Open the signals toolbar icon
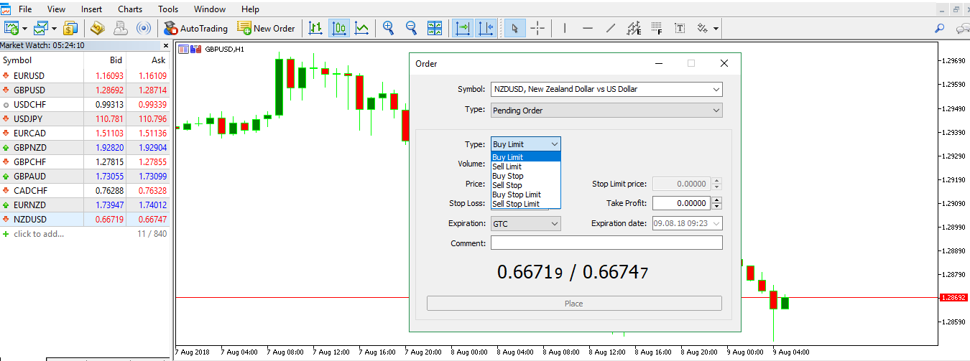The image size is (970, 361). click(x=144, y=29)
